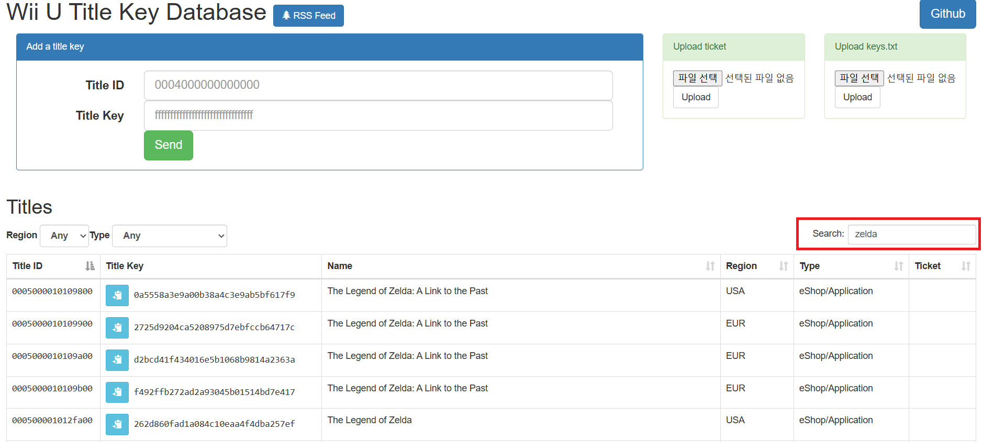Open the Type filter dropdown
The height and width of the screenshot is (442, 983).
click(170, 236)
